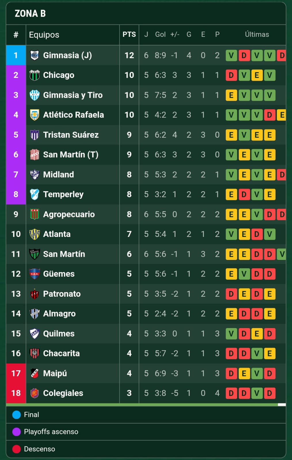The image size is (292, 460).
Task: Click the Chicago club crest
Action: tap(35, 75)
